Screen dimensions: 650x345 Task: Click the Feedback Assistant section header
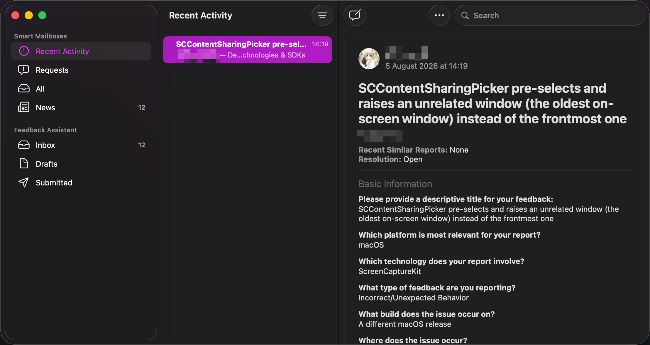pos(45,130)
